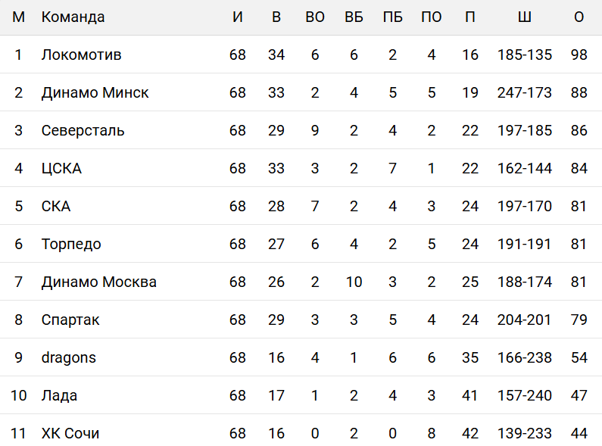Image resolution: width=602 pixels, height=446 pixels.
Task: Sort by the Ш goals column header
Action: 524,17
